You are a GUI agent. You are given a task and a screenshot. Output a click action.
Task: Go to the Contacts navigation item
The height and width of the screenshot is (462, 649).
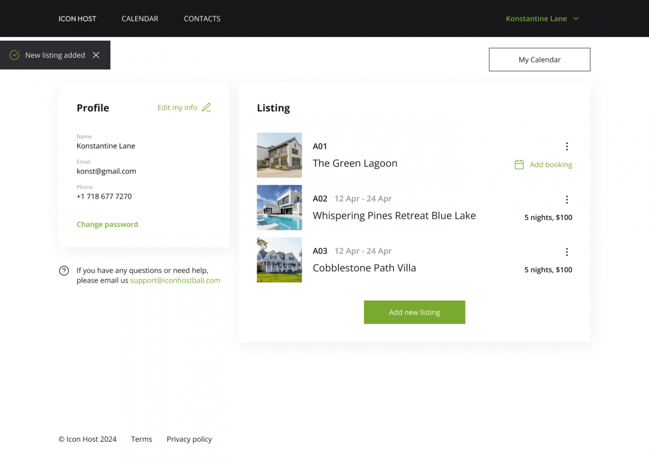[202, 19]
